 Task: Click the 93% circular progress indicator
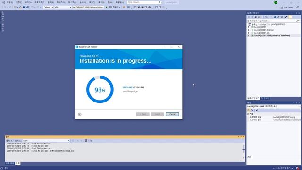coord(100,89)
